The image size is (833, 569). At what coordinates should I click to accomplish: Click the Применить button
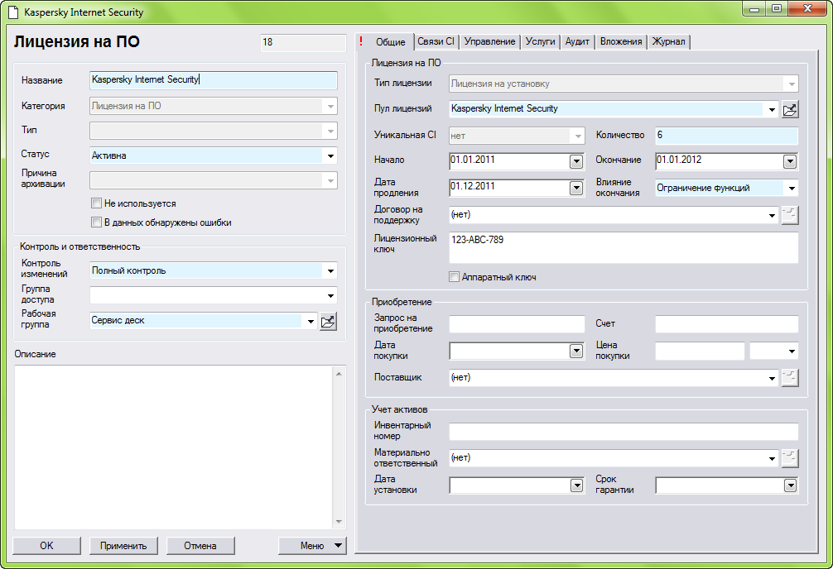click(x=123, y=546)
